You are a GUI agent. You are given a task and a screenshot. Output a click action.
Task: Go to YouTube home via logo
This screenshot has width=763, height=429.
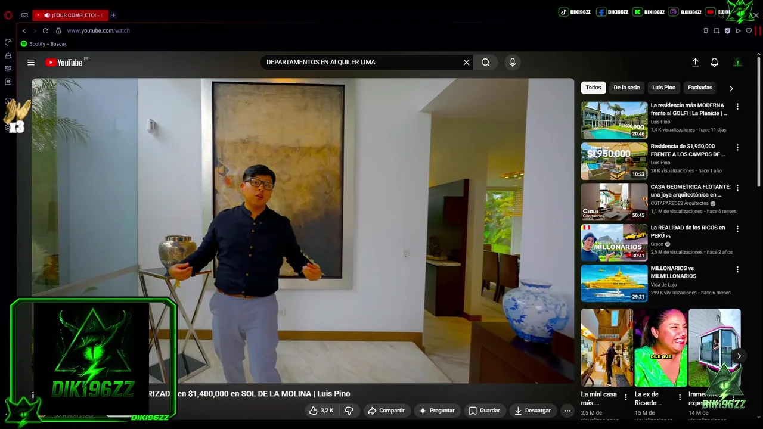tap(64, 62)
